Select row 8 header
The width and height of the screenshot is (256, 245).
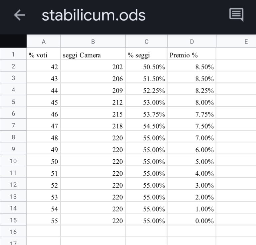tap(13, 137)
